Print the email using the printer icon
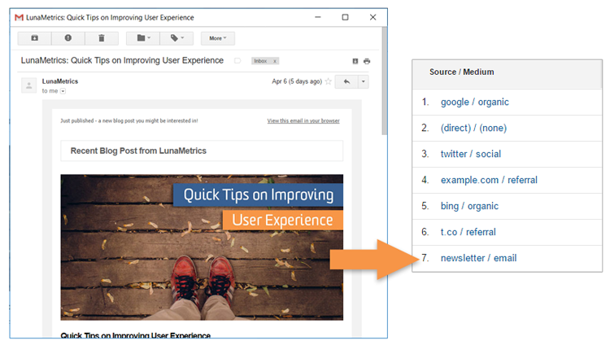The width and height of the screenshot is (610, 345). click(367, 61)
